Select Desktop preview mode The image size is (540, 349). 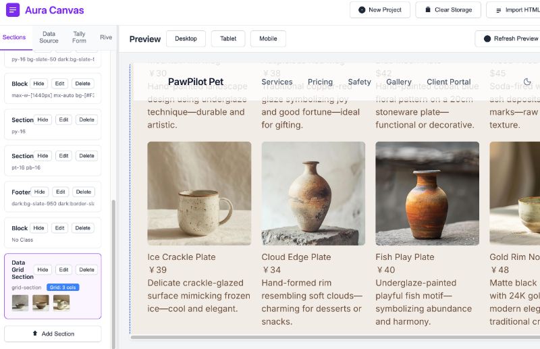pyautogui.click(x=186, y=38)
